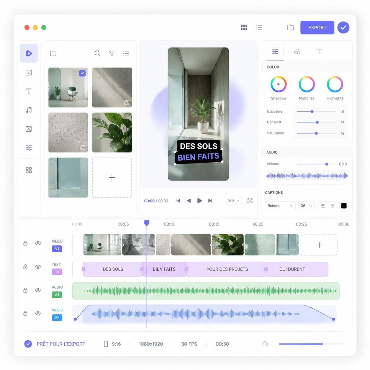Adjust the Highlights color wheel
The image size is (370, 370).
click(x=335, y=84)
